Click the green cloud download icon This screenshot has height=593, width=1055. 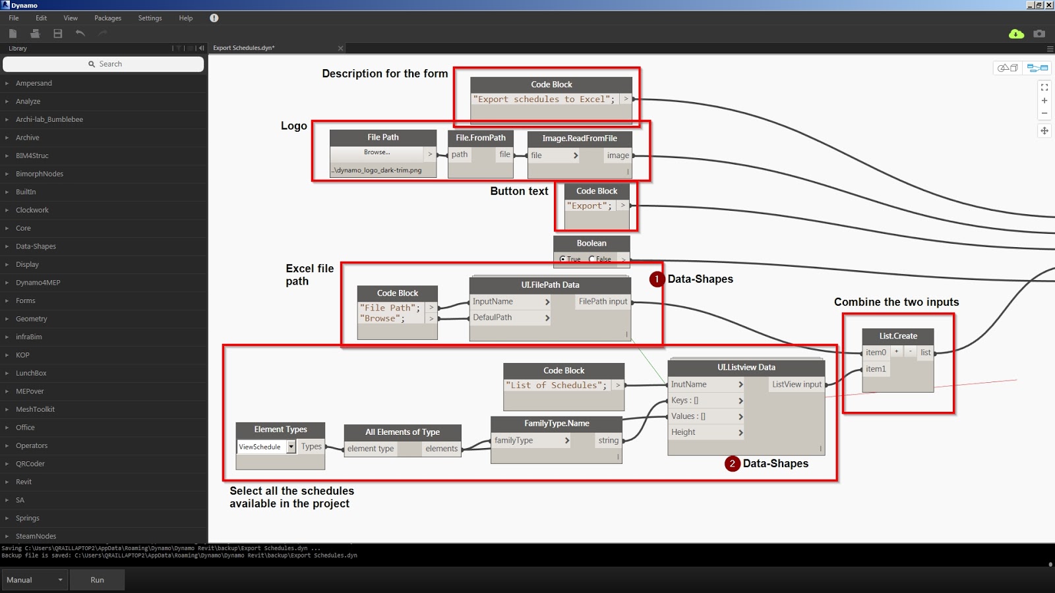1016,34
